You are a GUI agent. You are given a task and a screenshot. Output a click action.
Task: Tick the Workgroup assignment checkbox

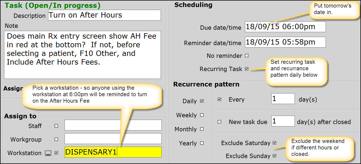56,139
